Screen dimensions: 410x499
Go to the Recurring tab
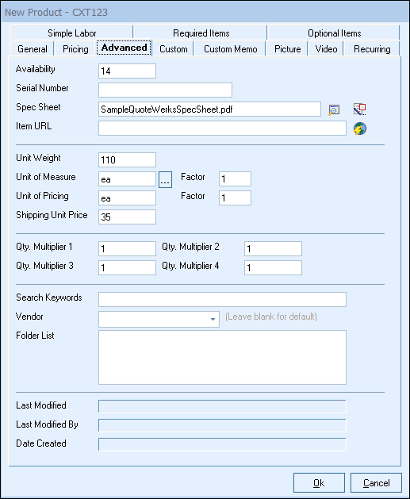372,49
